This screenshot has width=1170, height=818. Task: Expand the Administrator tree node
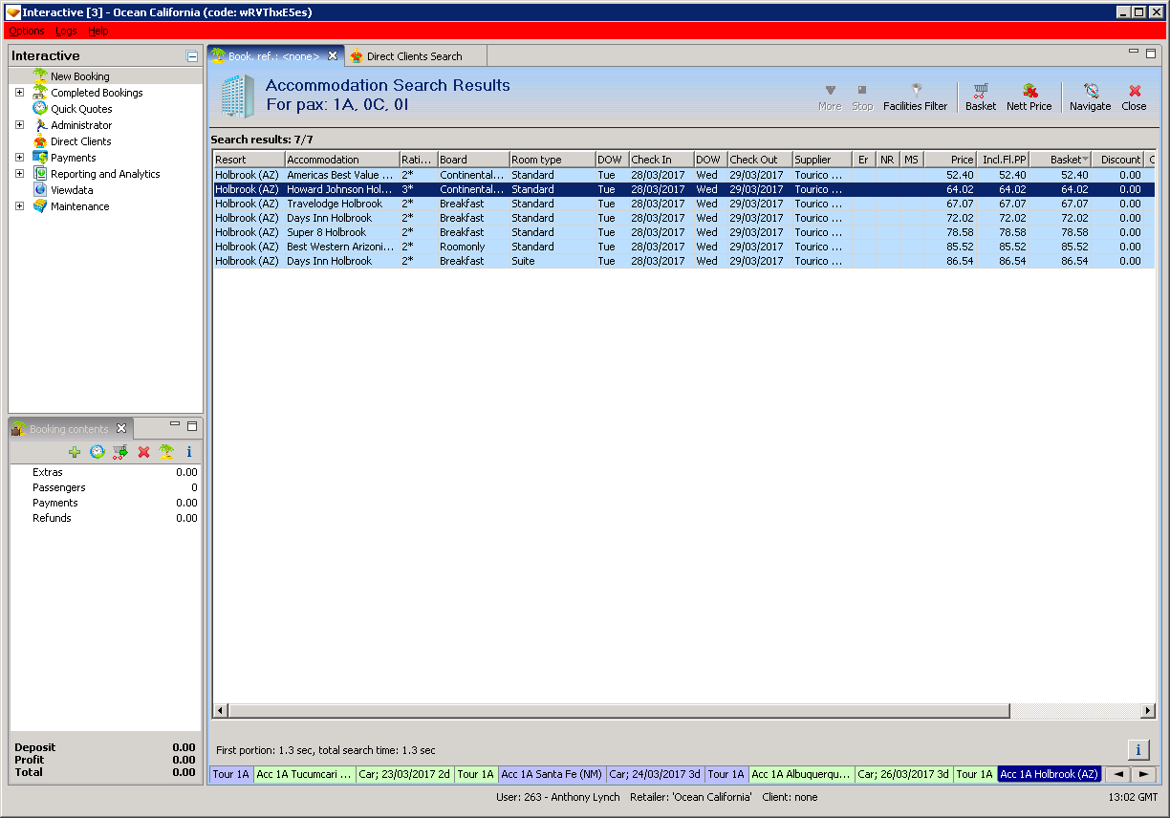point(19,125)
